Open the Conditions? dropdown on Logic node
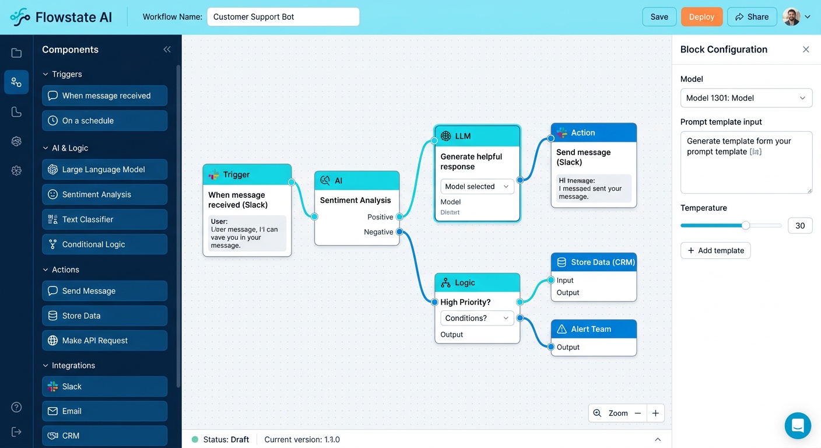This screenshot has width=821, height=448. [477, 318]
